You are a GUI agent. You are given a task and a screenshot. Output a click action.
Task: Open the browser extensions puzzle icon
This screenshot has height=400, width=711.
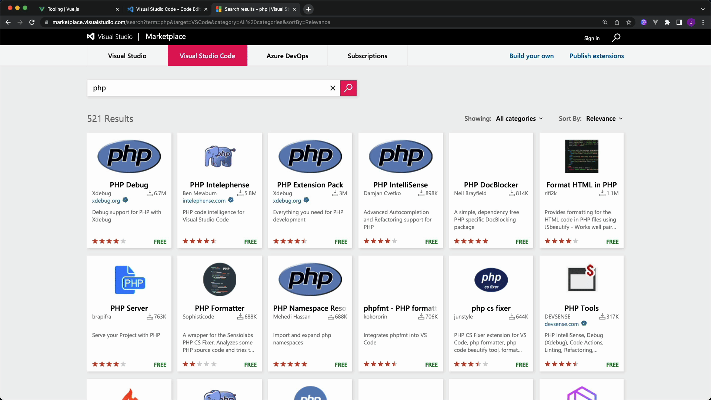[x=667, y=22]
